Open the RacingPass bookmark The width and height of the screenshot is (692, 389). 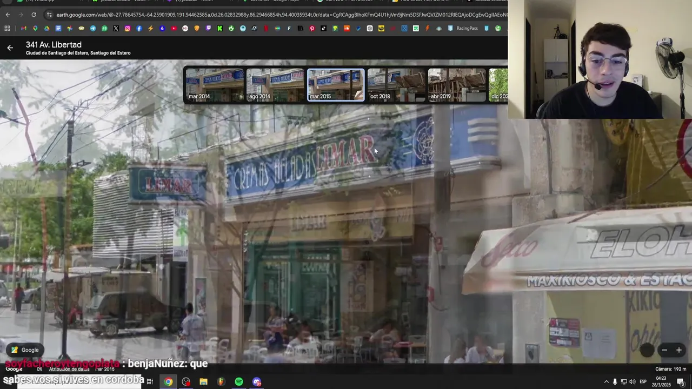[463, 28]
